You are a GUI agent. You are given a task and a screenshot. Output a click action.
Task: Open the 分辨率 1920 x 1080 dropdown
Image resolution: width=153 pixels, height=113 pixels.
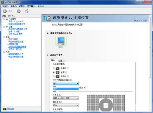65,98
